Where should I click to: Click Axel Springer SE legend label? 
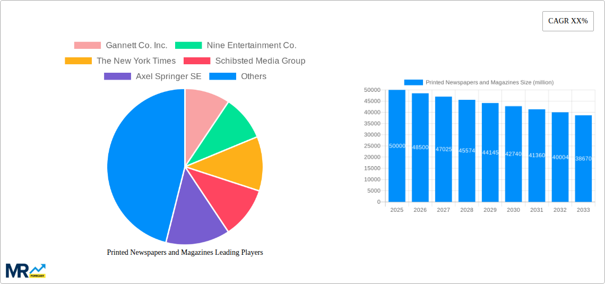coord(169,76)
